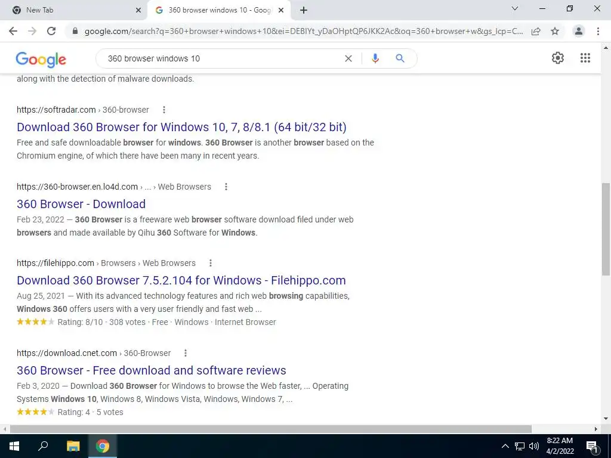Open more options for lo4d.com result
The height and width of the screenshot is (458, 611).
[226, 187]
